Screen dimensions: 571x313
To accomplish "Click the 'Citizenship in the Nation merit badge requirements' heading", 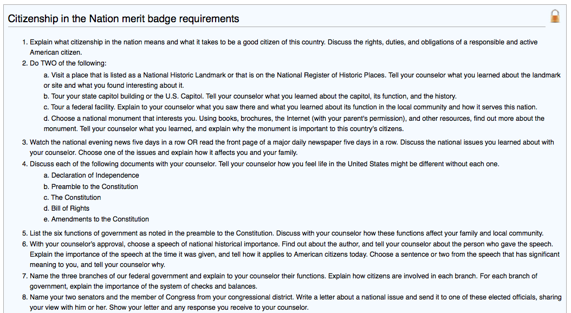I will coord(124,19).
